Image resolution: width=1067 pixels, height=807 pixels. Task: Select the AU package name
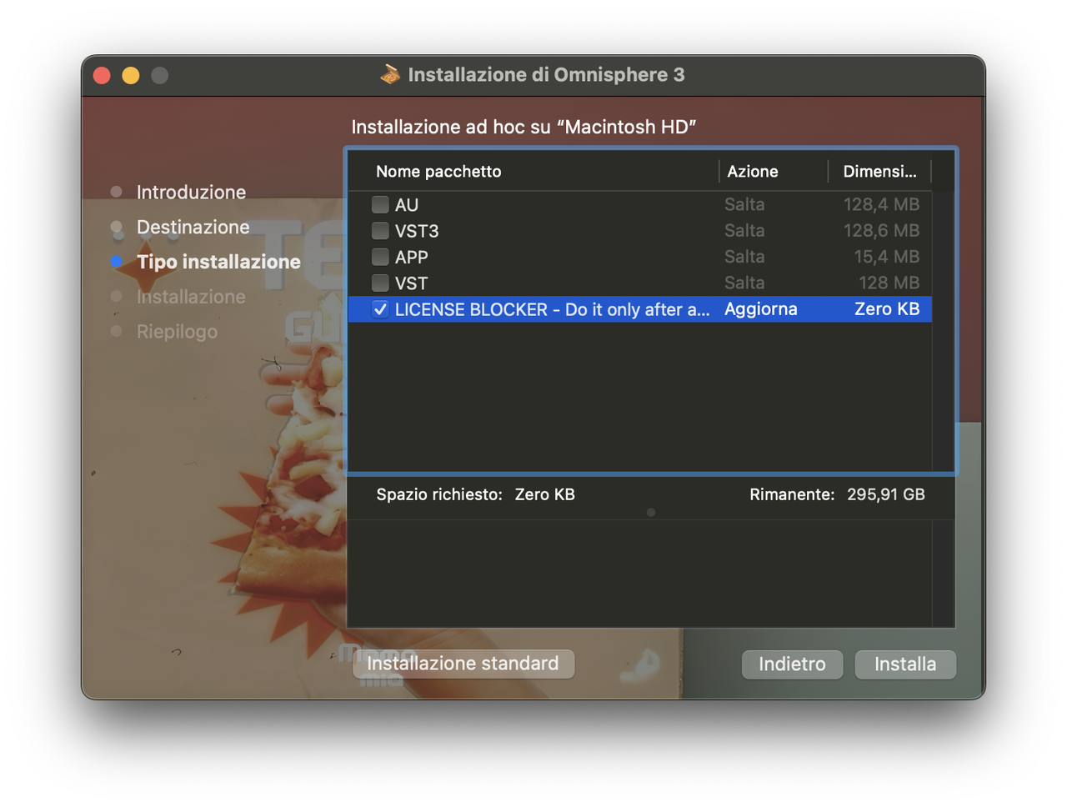(407, 205)
